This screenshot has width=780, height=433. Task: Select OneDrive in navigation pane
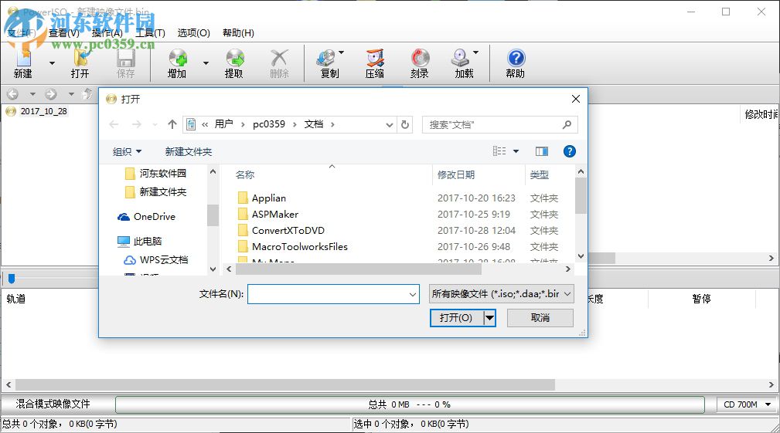(146, 216)
